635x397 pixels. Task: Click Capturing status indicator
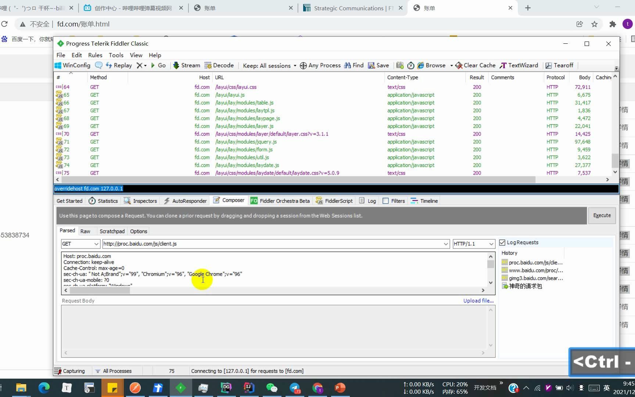click(x=70, y=371)
